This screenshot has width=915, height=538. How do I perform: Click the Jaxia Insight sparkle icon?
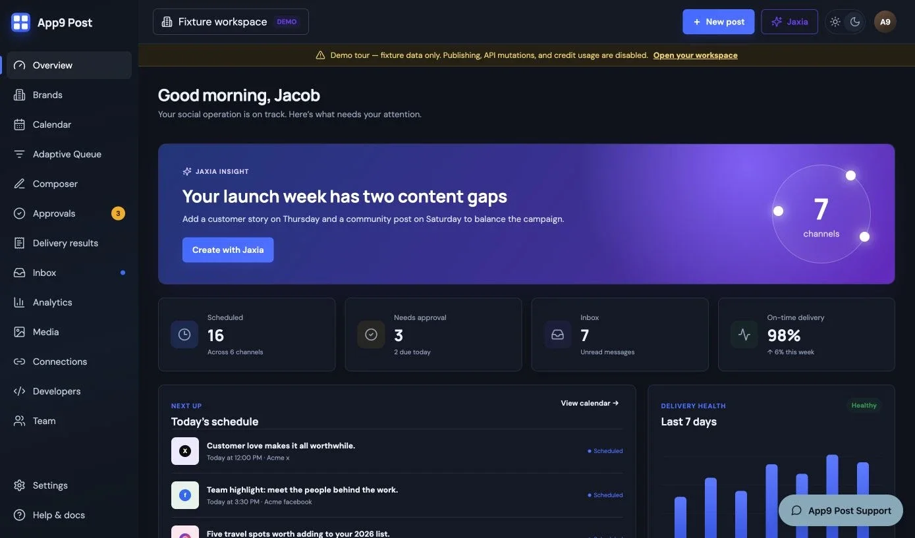187,171
